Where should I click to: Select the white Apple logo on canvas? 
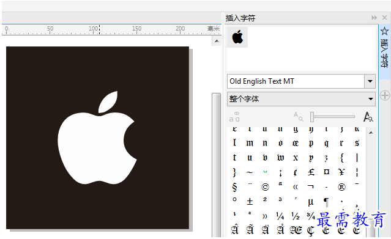coord(97,138)
